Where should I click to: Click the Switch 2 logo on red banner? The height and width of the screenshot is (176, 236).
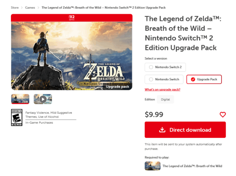pyautogui.click(x=71, y=18)
